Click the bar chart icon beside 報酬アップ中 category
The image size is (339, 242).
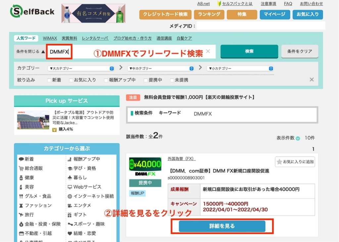(x=70, y=159)
